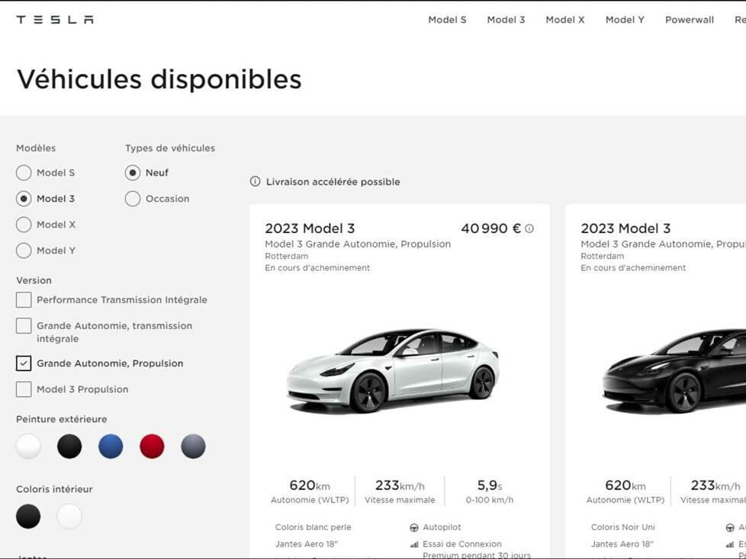Filter by red exterior paint
The height and width of the screenshot is (559, 746).
pyautogui.click(x=153, y=446)
